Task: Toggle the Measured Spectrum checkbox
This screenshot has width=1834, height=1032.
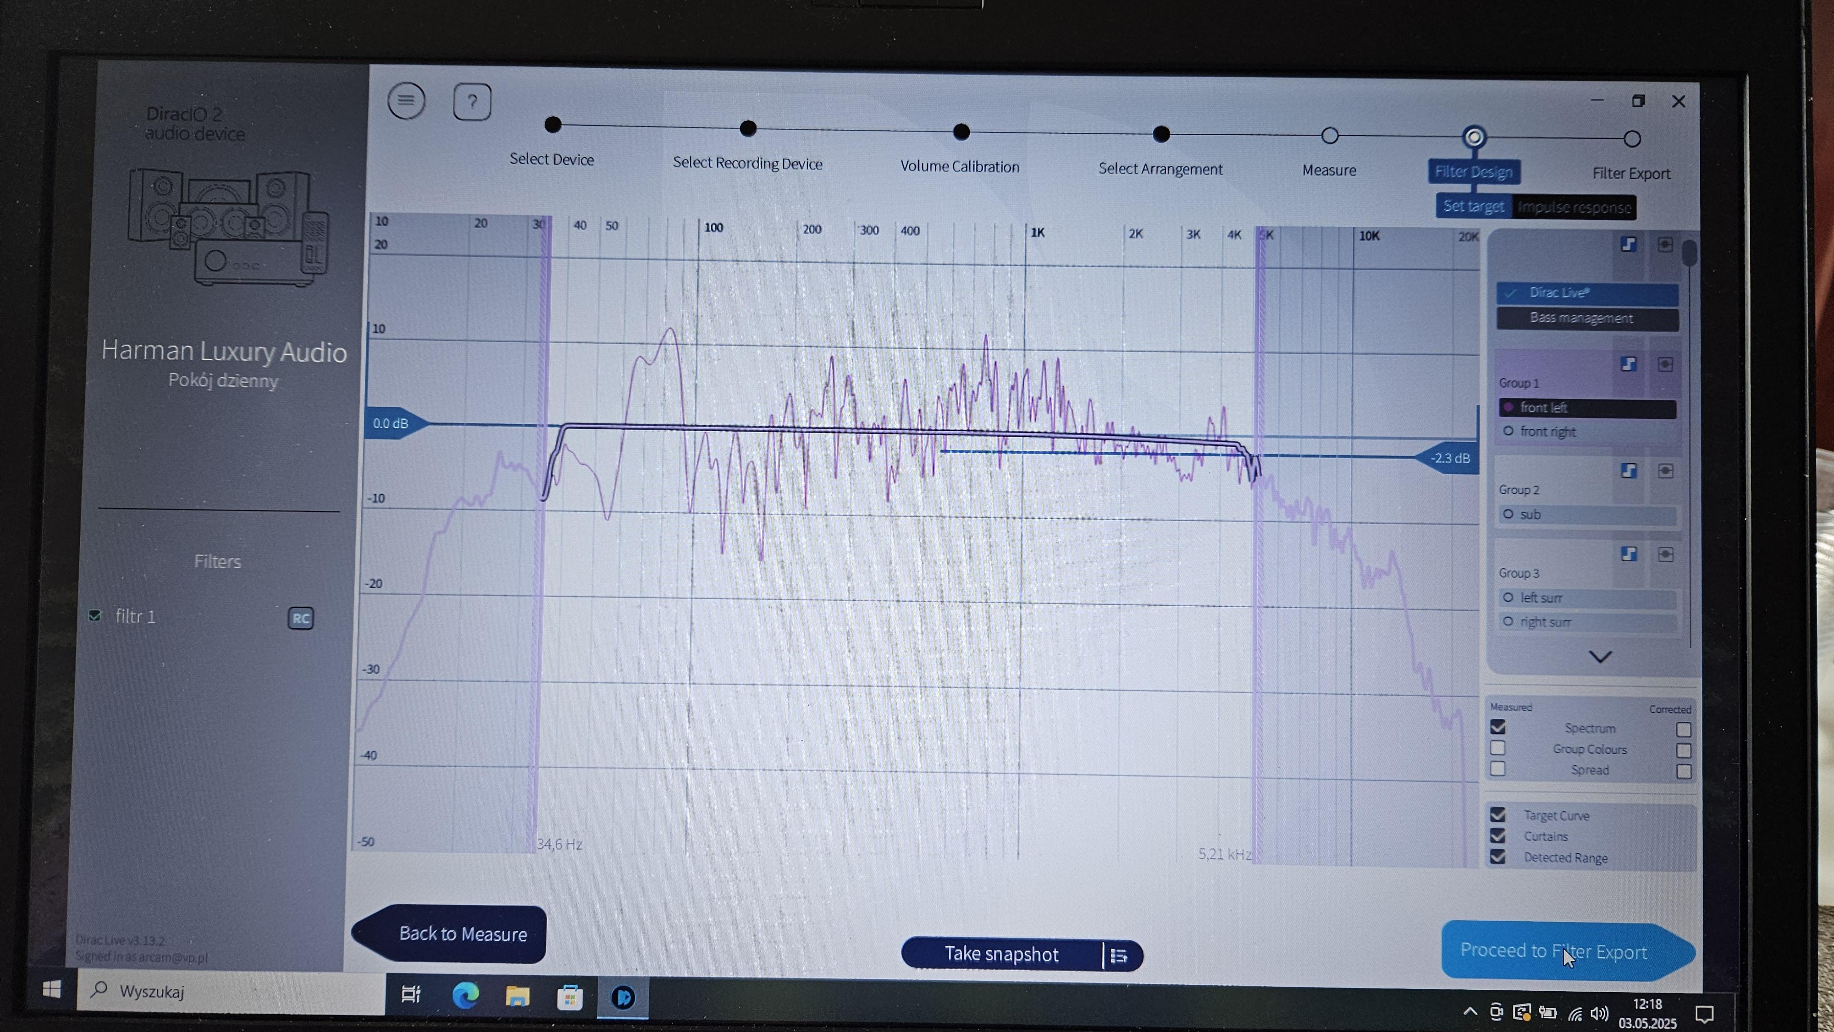Action: pyautogui.click(x=1498, y=727)
